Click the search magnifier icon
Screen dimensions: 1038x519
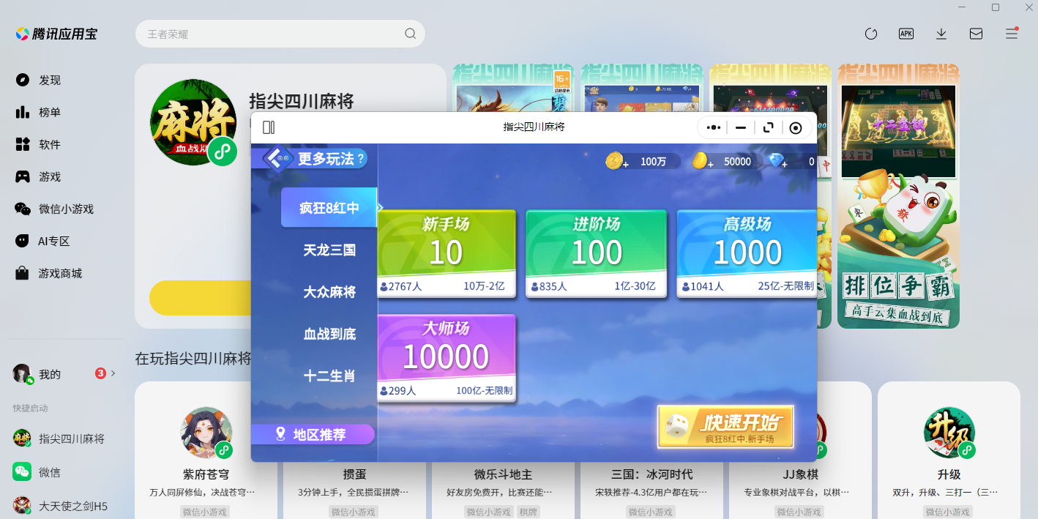click(411, 34)
